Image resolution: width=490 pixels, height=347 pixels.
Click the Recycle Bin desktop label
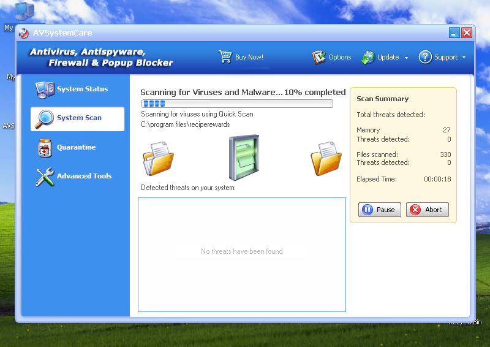point(465,322)
